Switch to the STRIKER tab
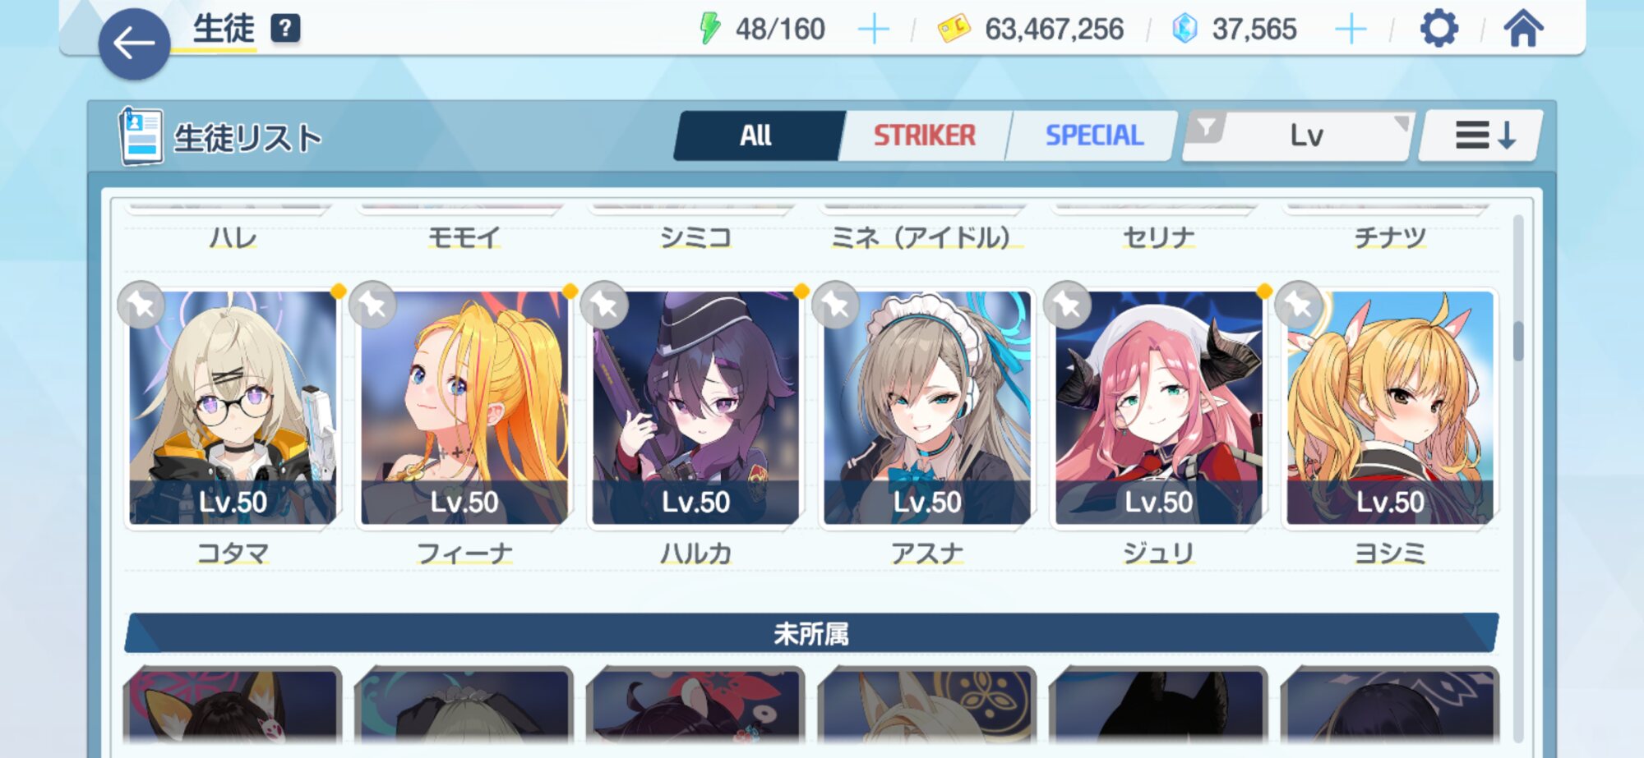This screenshot has height=758, width=1644. point(925,136)
